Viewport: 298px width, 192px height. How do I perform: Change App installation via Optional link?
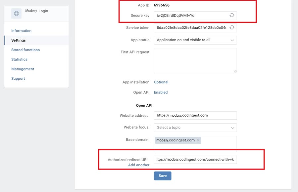[x=161, y=82]
